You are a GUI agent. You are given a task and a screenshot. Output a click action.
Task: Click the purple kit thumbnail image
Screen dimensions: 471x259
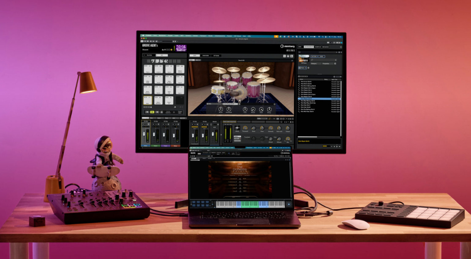[180, 48]
